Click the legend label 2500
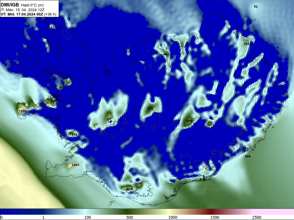 [257, 217]
